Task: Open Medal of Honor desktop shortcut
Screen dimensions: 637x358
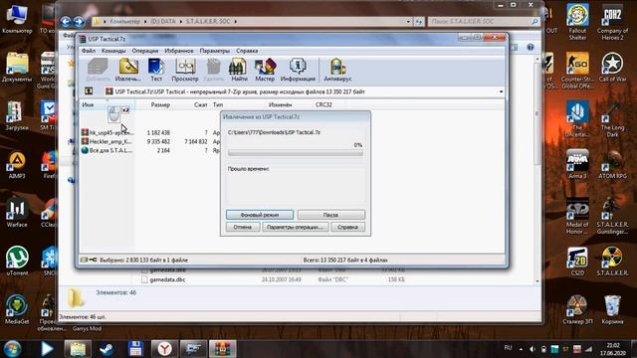Action: pyautogui.click(x=577, y=217)
